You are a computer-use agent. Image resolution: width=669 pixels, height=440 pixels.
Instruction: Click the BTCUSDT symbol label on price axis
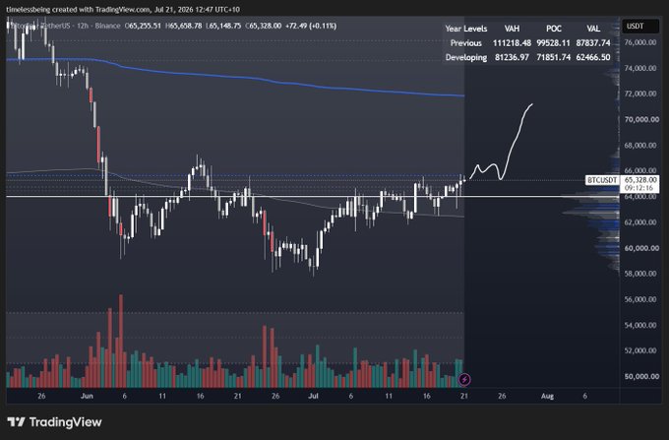pos(602,180)
